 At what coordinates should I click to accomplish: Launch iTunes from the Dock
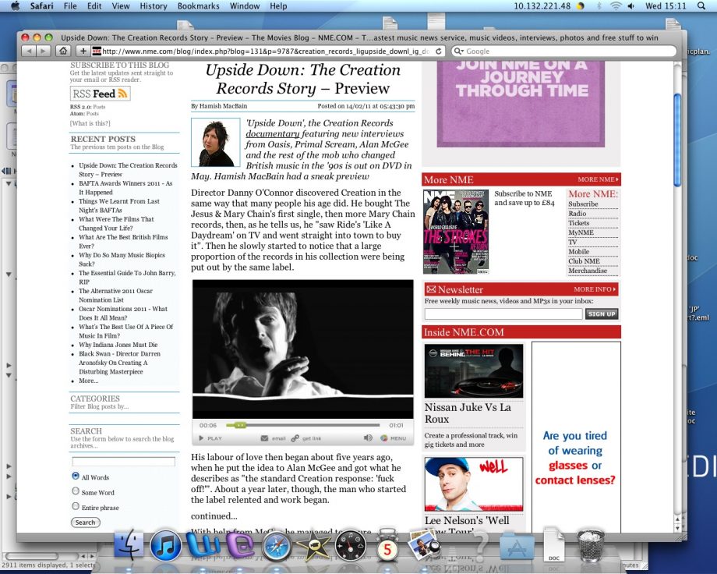point(165,546)
